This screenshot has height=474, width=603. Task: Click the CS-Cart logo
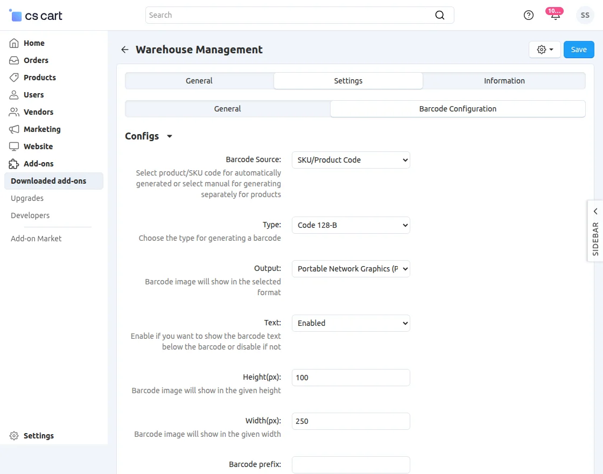[x=36, y=16]
